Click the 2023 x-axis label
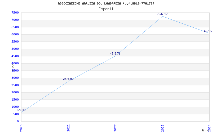This screenshot has height=133, width=212. [x=162, y=128]
